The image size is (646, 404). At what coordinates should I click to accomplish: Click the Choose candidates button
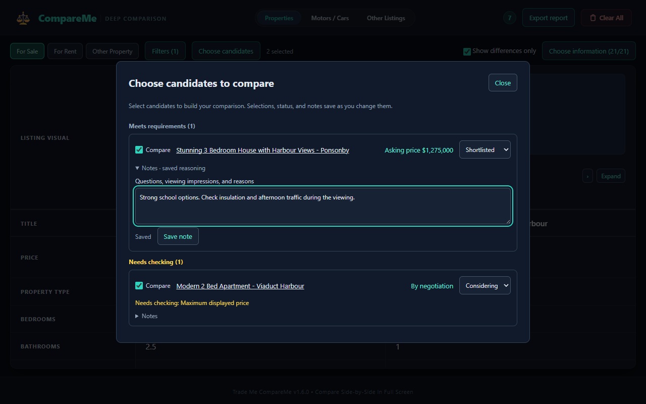[226, 51]
